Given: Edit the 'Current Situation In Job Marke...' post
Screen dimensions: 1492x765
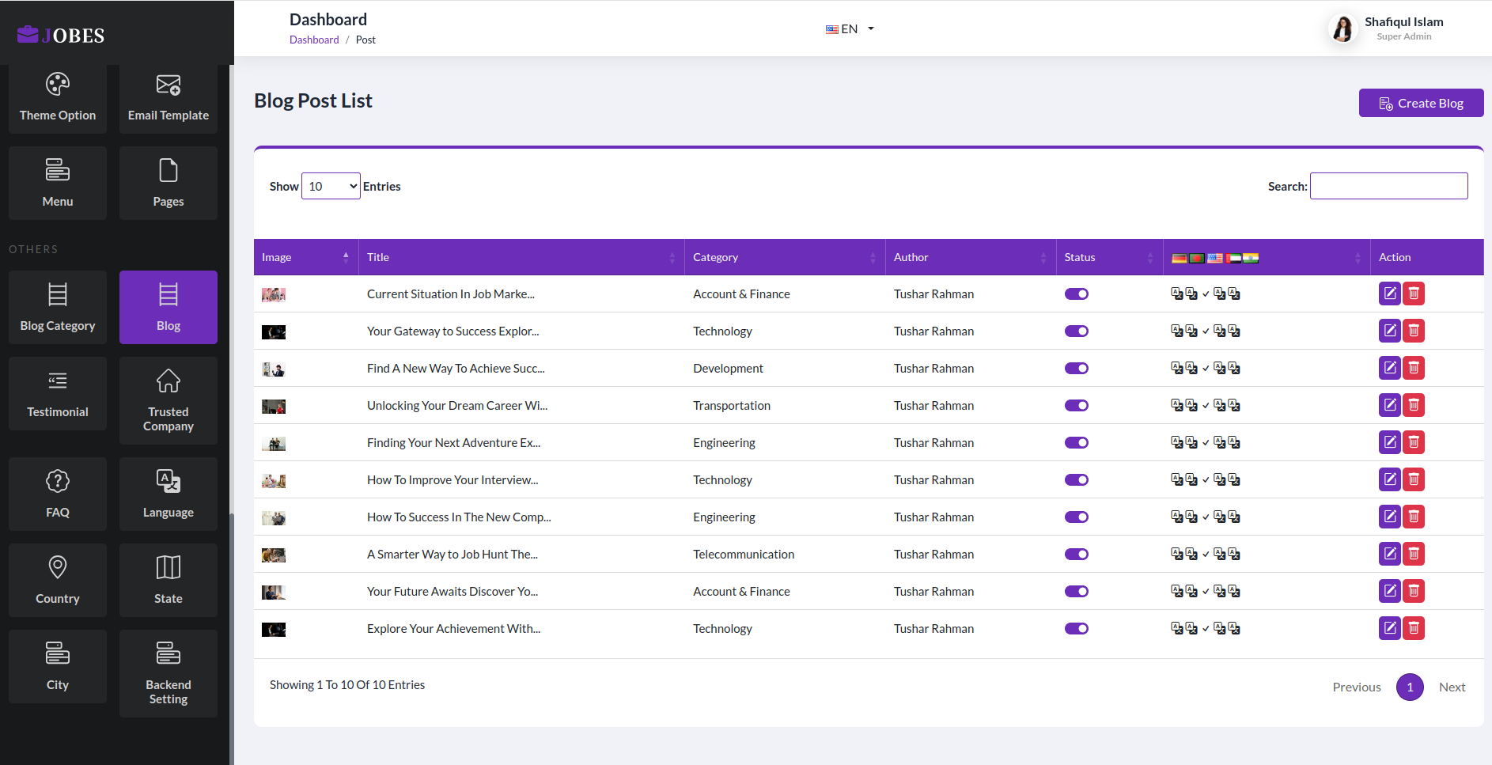Looking at the screenshot, I should (x=1390, y=294).
